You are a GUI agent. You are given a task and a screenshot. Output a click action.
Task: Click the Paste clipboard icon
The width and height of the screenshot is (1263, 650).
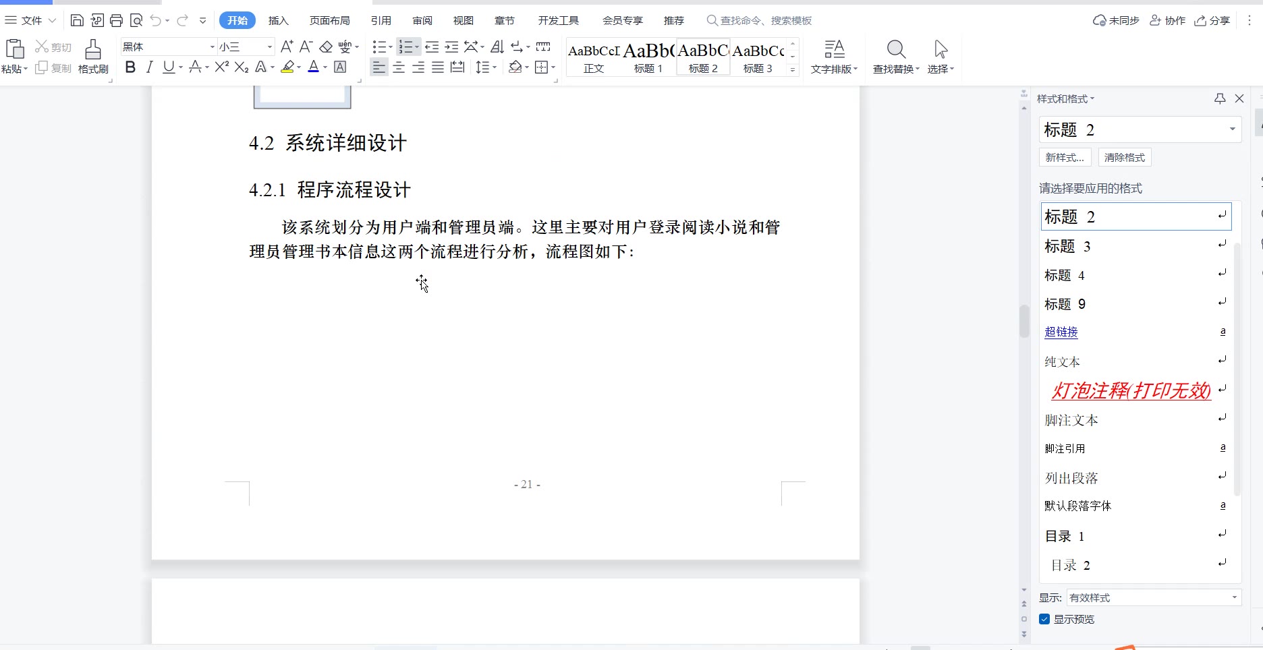[15, 49]
